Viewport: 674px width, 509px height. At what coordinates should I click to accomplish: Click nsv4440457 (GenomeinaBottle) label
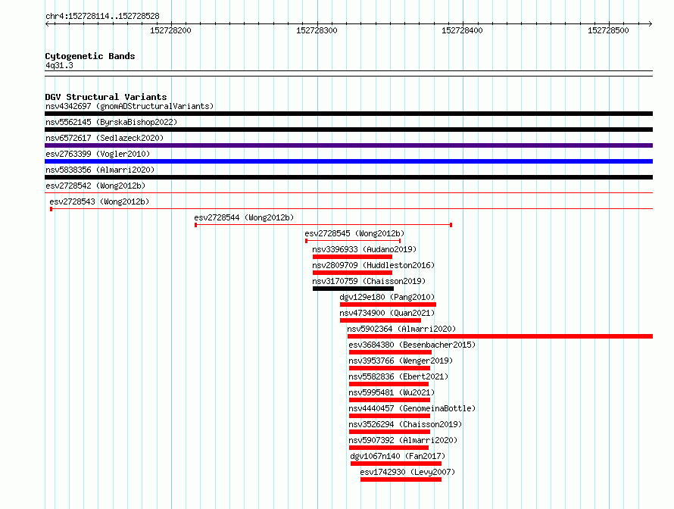[412, 408]
